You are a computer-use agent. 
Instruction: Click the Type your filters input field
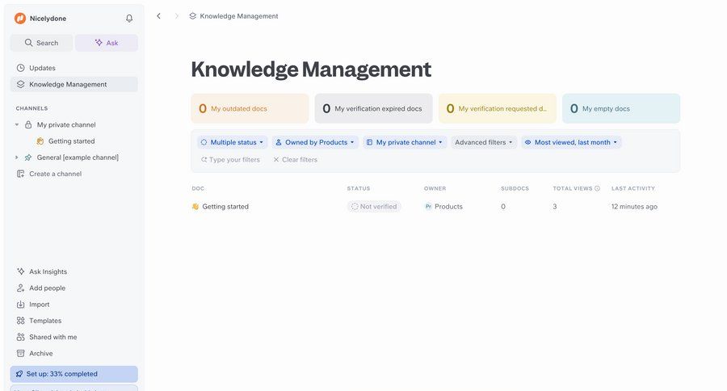[234, 160]
